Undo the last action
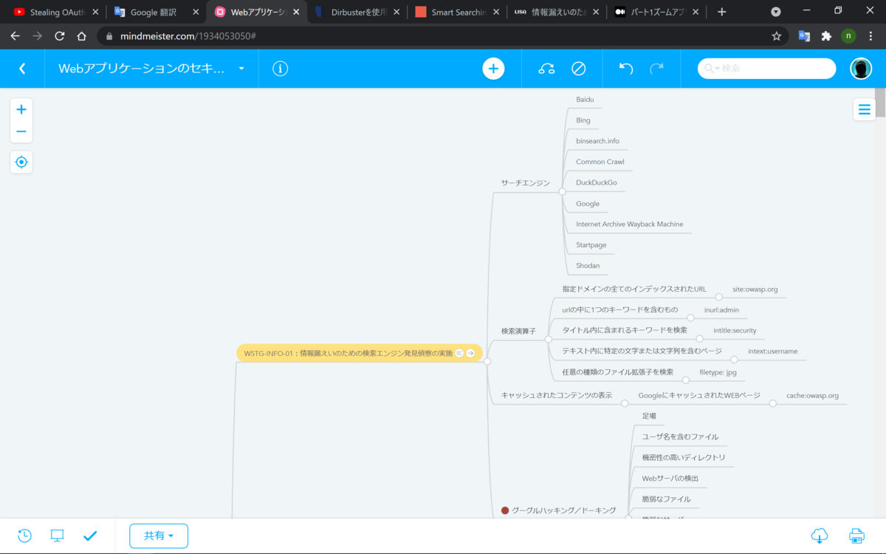This screenshot has width=886, height=554. click(x=626, y=69)
